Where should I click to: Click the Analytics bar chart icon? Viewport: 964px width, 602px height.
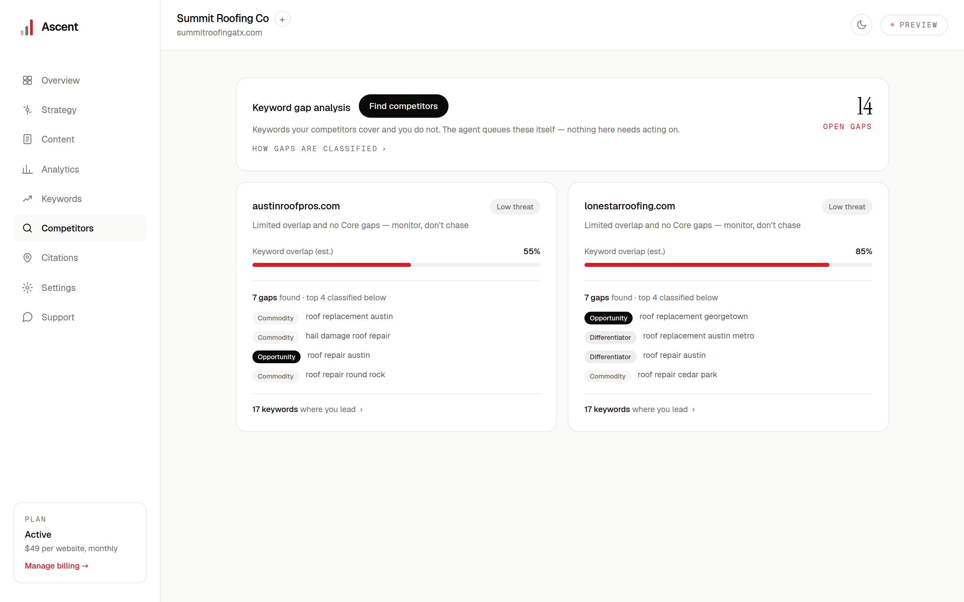[x=27, y=169]
